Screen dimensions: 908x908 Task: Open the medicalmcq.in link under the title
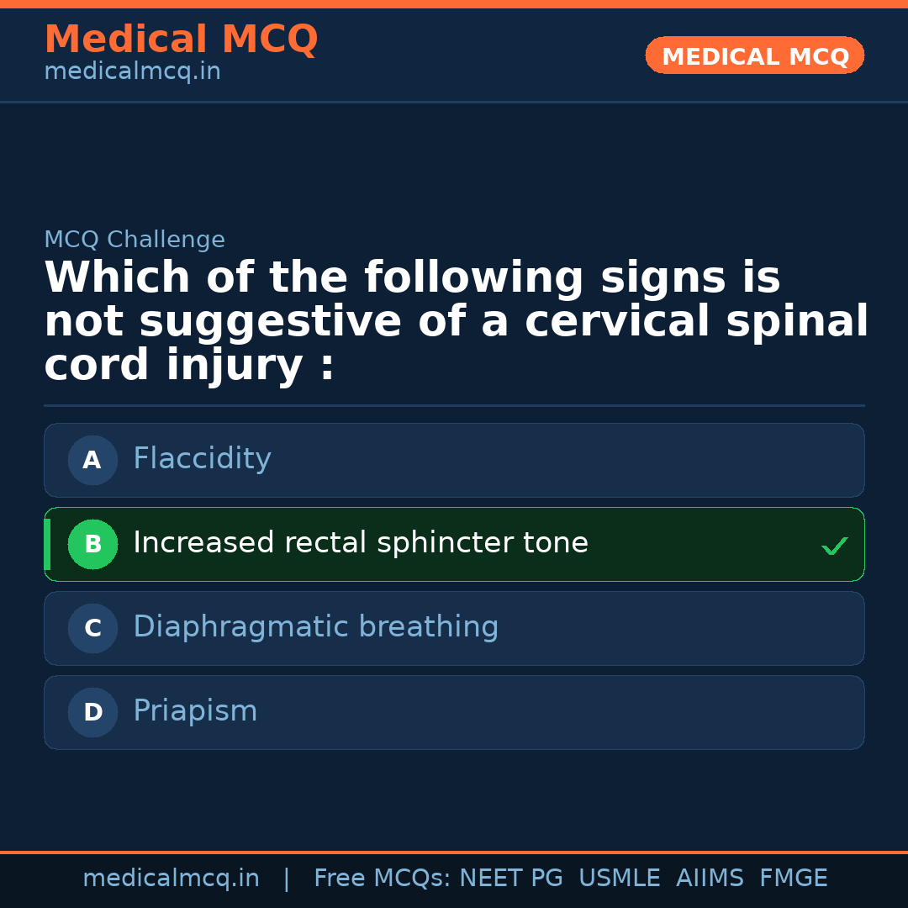pyautogui.click(x=132, y=72)
